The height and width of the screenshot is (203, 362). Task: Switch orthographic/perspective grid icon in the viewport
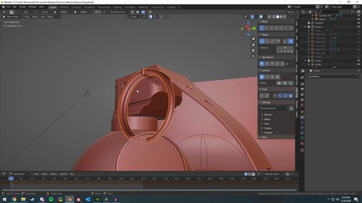(253, 56)
